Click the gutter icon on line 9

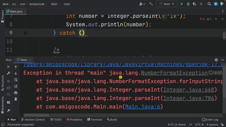pyautogui.click(x=25, y=33)
